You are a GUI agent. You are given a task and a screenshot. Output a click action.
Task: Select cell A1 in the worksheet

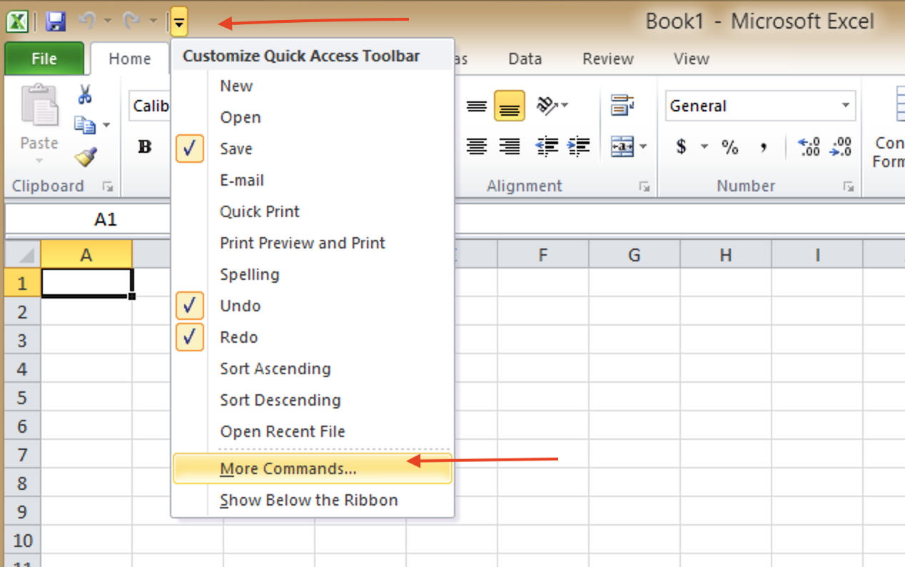coord(86,283)
